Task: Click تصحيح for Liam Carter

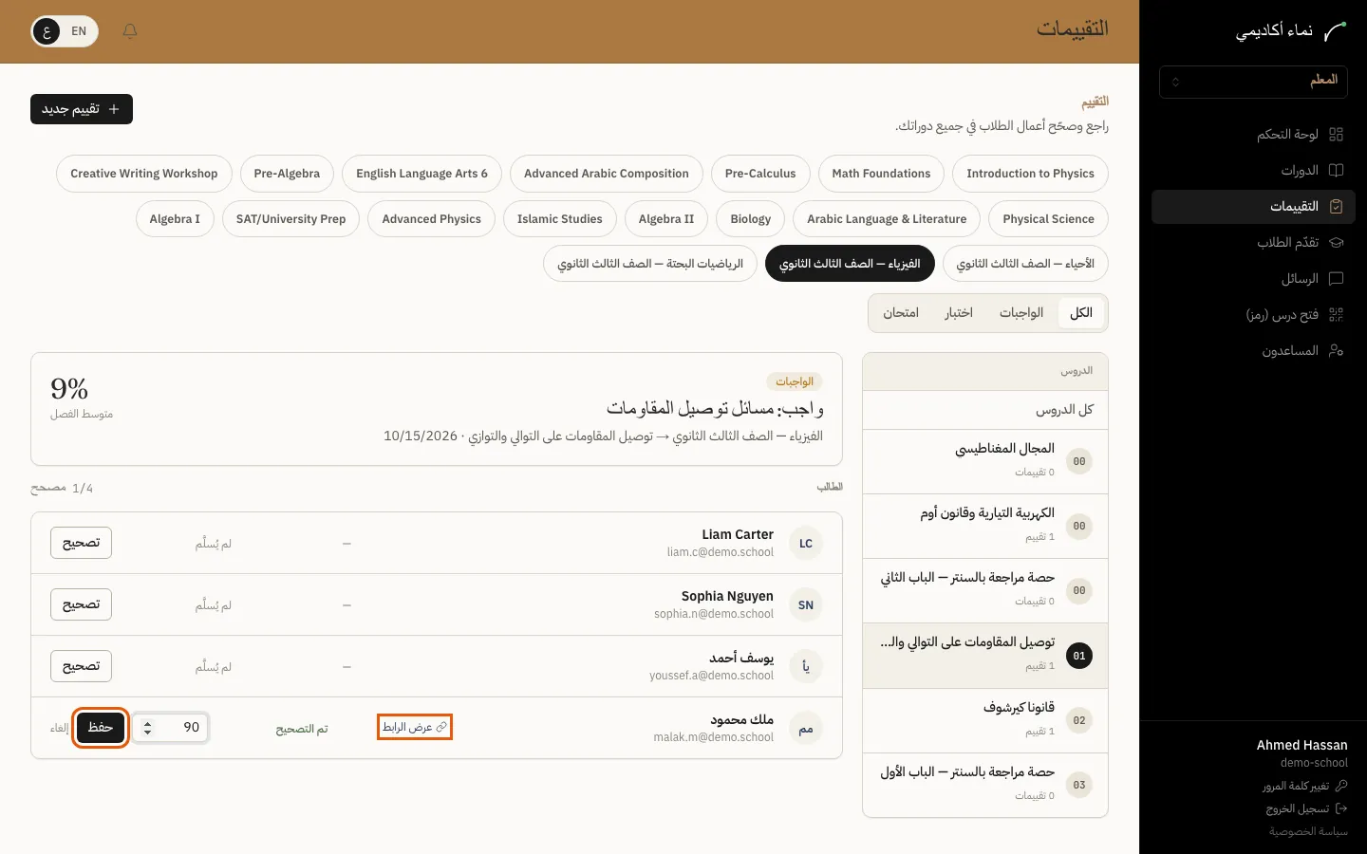Action: point(82,543)
